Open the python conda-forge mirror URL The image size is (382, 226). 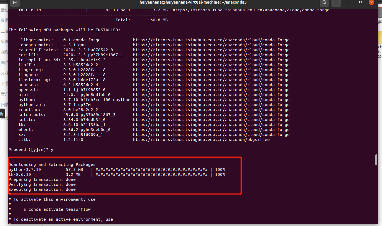point(211,99)
